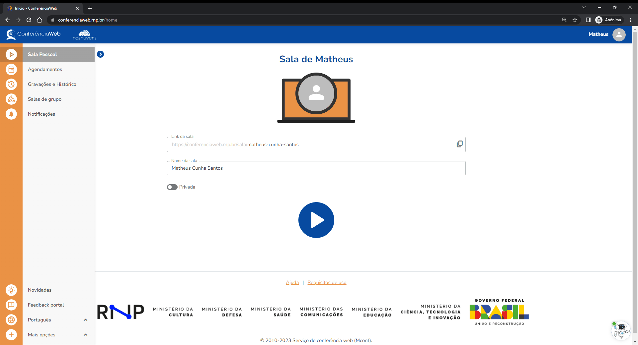Open the Agendamentos calendar icon
Screen dimensions: 638x345
(11, 69)
